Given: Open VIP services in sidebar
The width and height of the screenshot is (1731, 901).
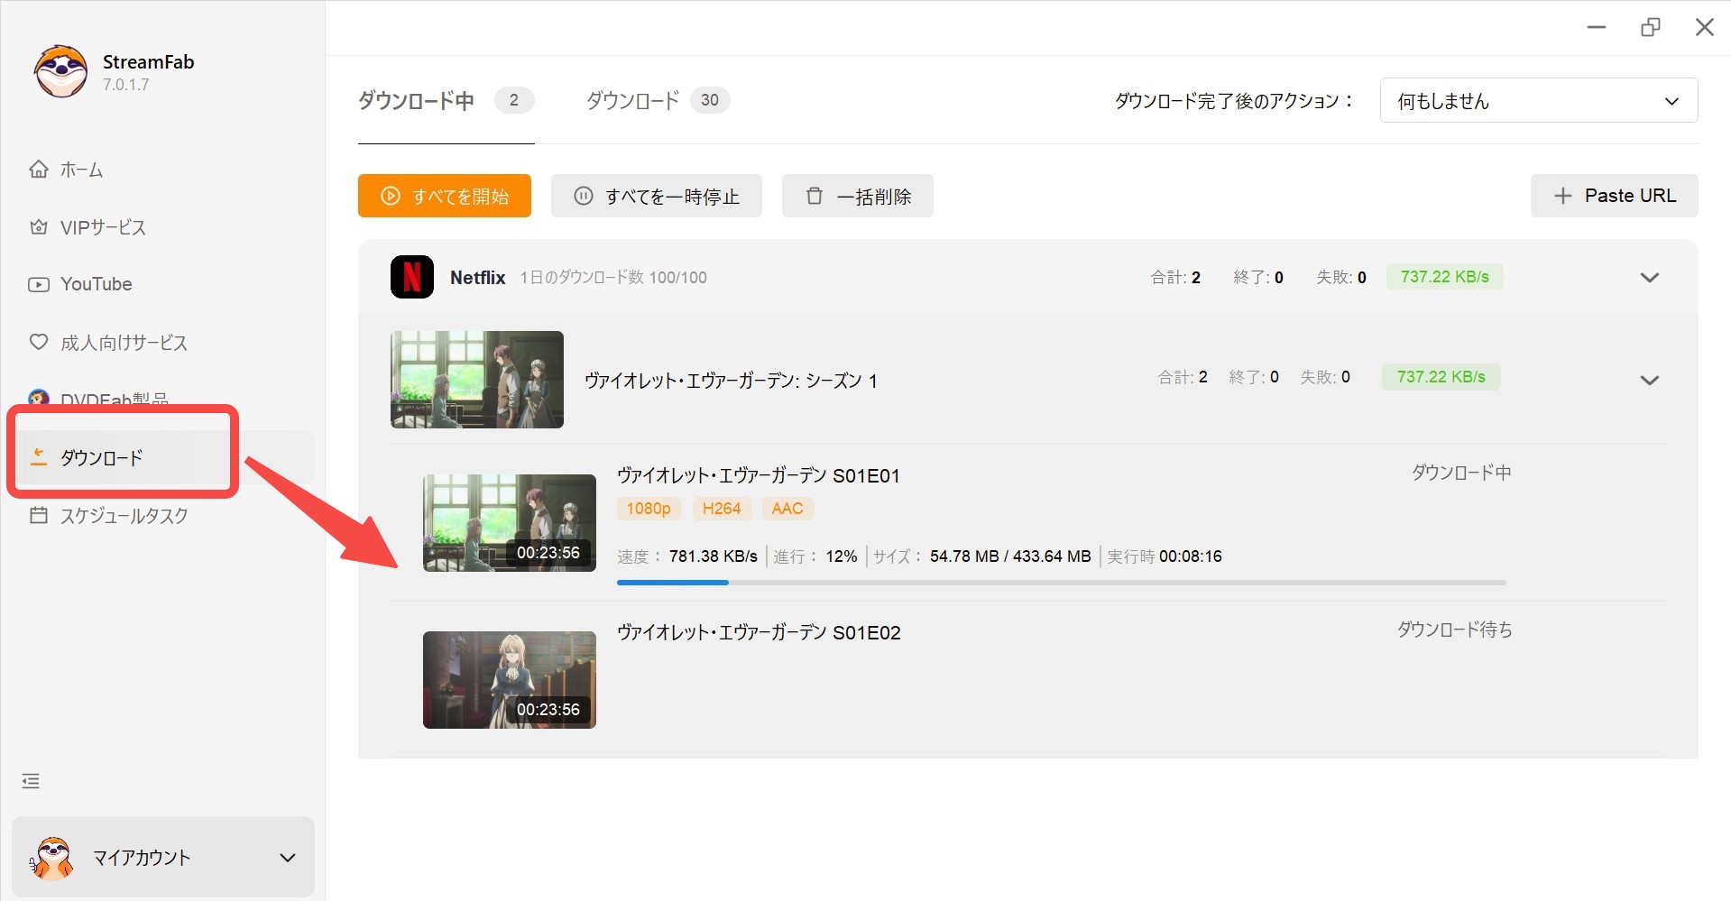Looking at the screenshot, I should [88, 227].
